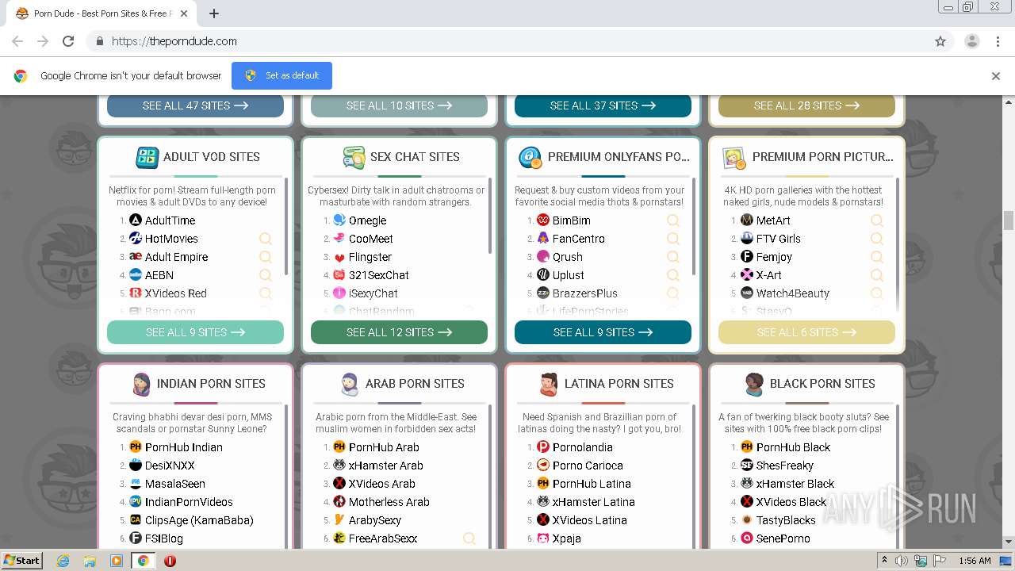
Task: Click the magnifier icon next to Uplust
Action: point(673,275)
